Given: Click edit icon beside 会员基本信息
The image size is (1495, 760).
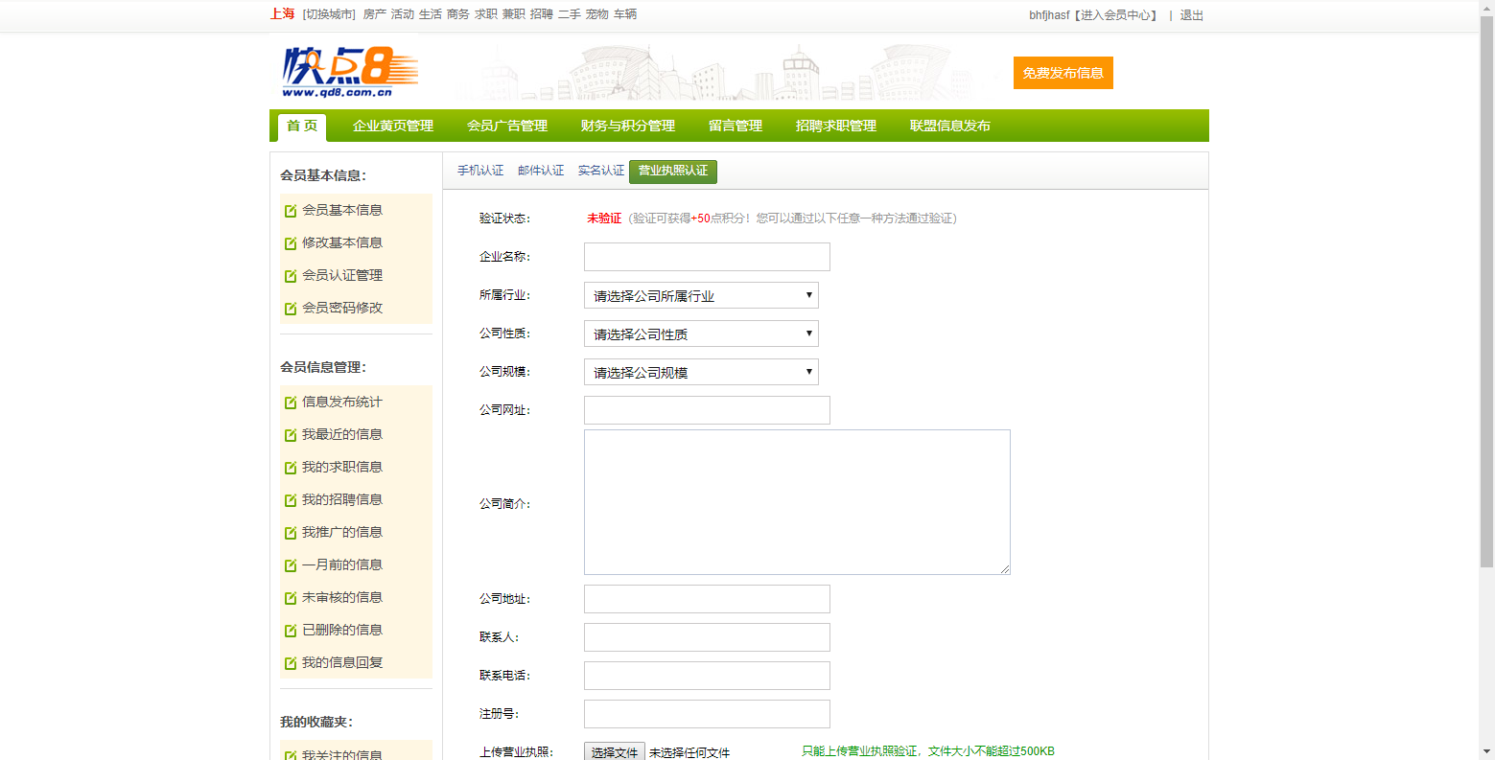Looking at the screenshot, I should click(291, 211).
